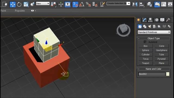Switch to the Hierarchy command panel tab
174x98 pixels.
tap(150, 20)
